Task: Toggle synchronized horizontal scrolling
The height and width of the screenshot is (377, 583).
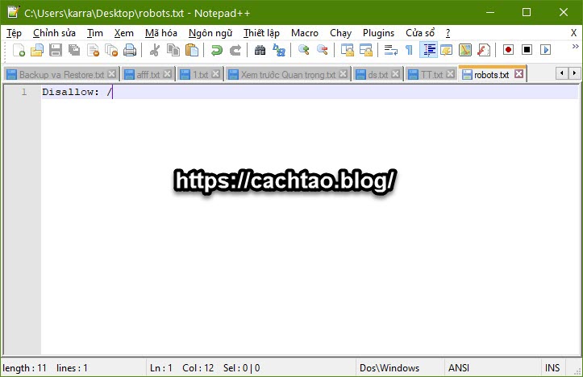Action: click(366, 50)
